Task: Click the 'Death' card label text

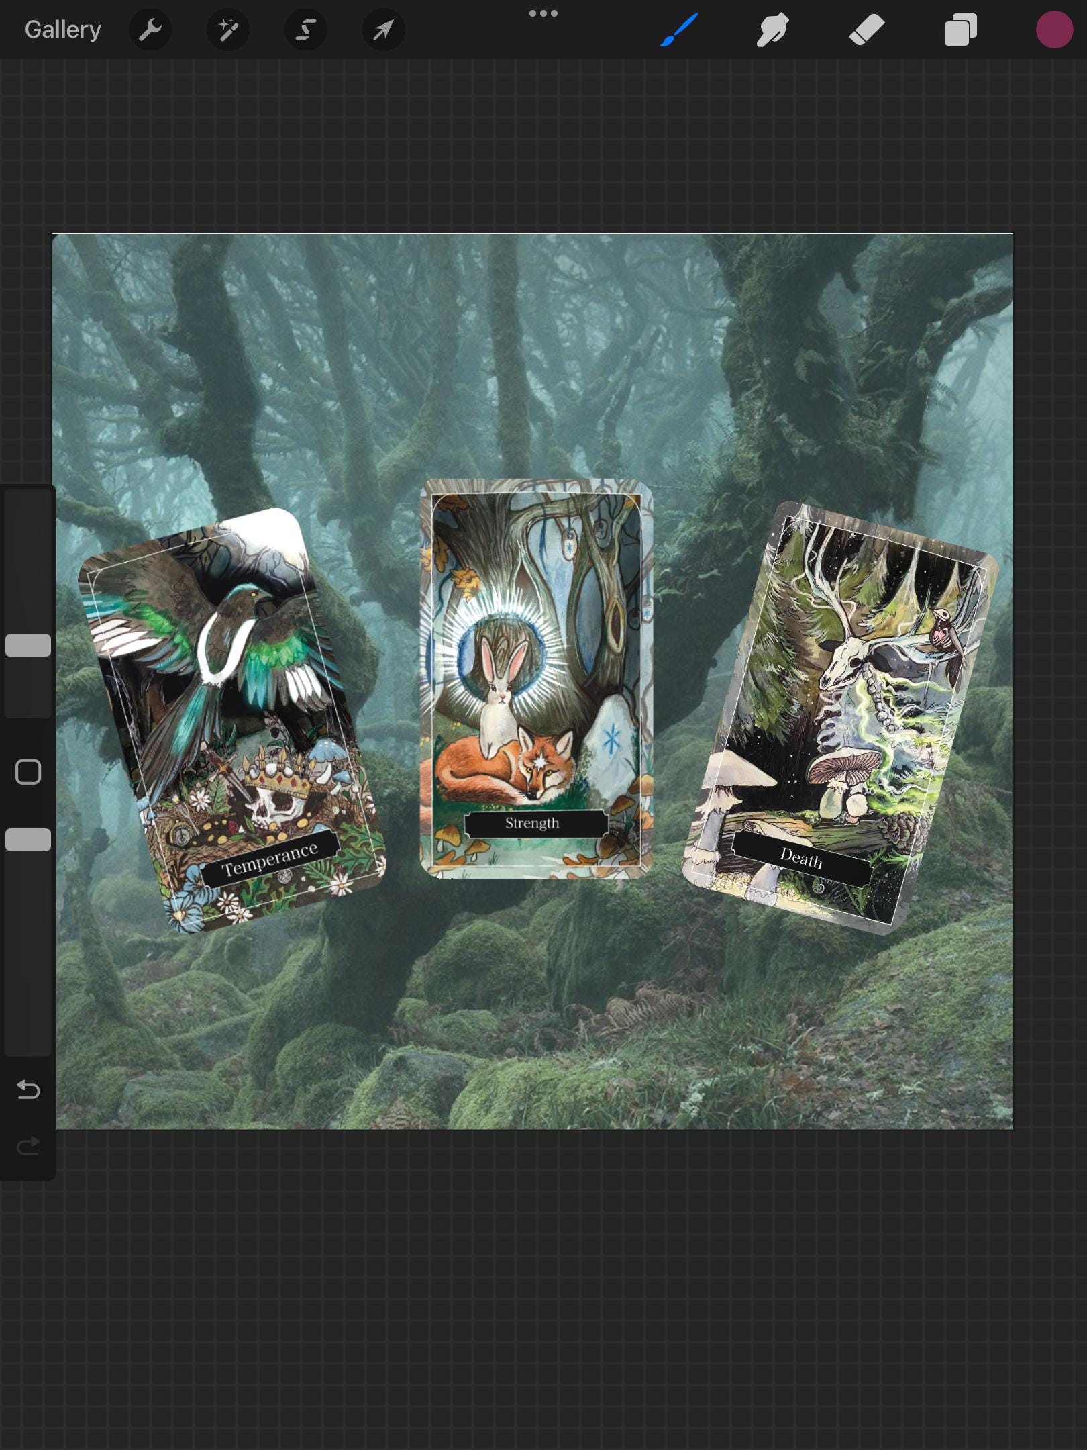Action: point(800,858)
